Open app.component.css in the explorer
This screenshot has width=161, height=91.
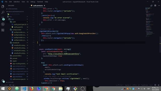[19, 66]
